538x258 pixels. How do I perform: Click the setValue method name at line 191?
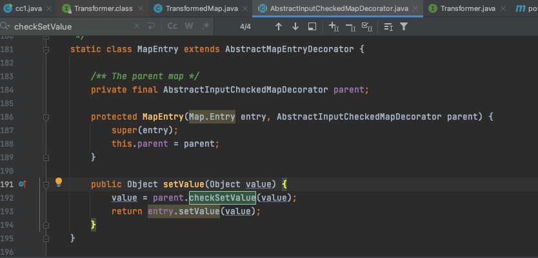tap(184, 185)
